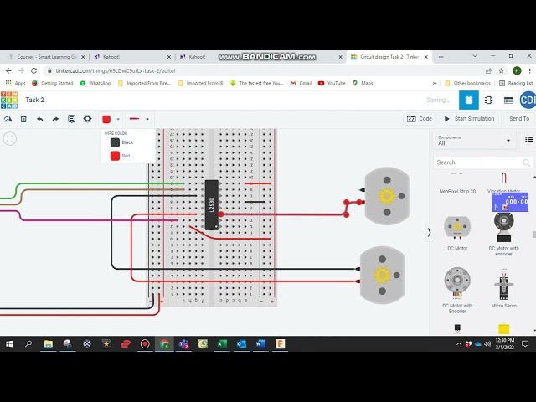
Task: Toggle notes visibility eye icon
Action: point(87,119)
